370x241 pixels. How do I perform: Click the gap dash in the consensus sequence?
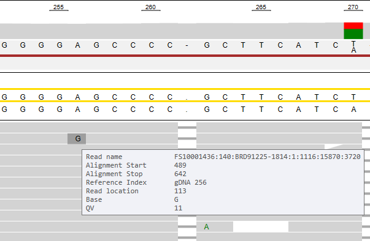pos(187,45)
